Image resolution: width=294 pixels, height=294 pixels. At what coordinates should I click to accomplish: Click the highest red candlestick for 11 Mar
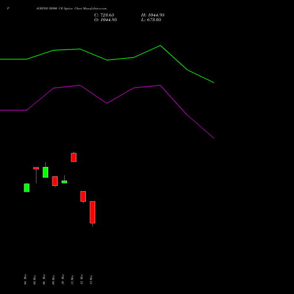pyautogui.click(x=73, y=157)
